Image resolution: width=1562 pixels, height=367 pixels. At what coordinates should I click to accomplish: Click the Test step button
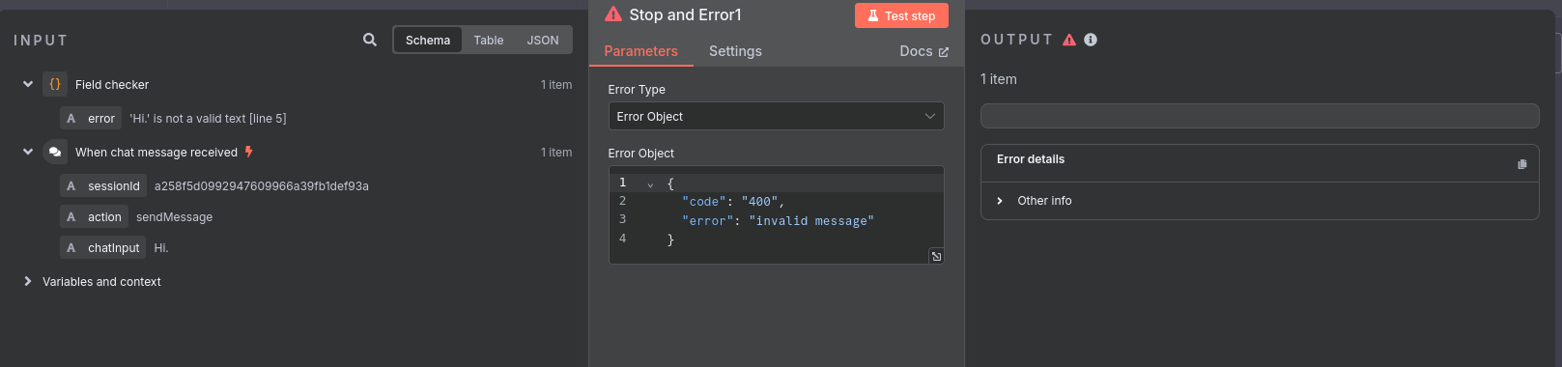coord(901,15)
